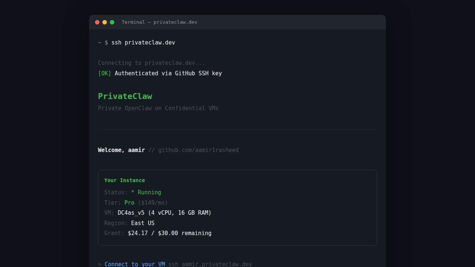Click the green maximize window dot
The image size is (475, 267).
click(x=112, y=22)
